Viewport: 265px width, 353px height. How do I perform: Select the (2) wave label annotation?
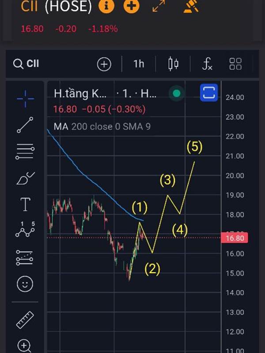152,269
